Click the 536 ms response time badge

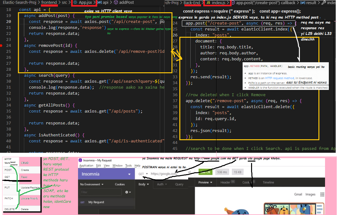point(222,172)
